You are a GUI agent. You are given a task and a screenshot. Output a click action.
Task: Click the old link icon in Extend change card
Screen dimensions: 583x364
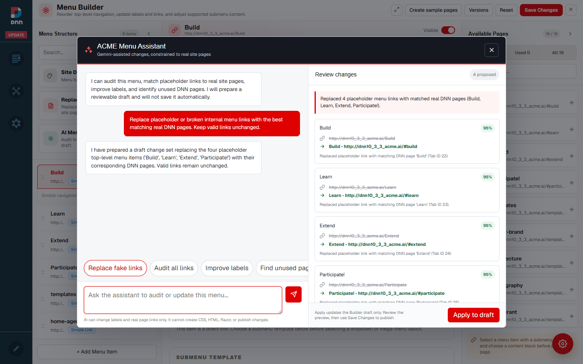coord(322,236)
